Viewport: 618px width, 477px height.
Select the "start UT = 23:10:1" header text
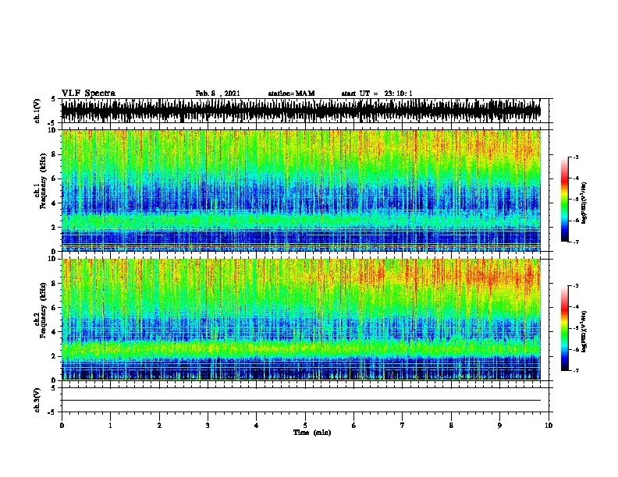coord(377,94)
